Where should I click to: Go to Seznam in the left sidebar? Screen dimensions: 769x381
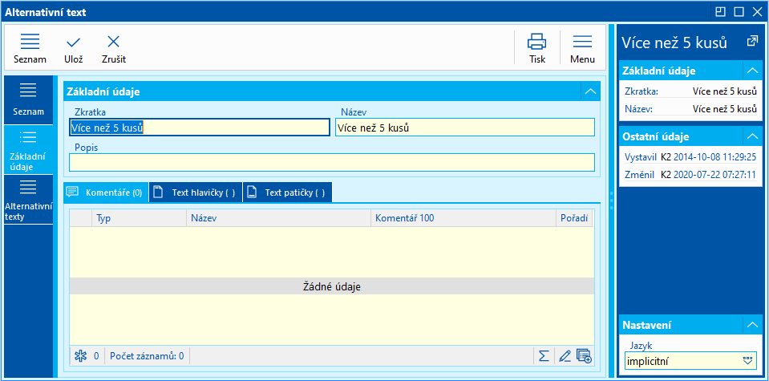click(28, 99)
